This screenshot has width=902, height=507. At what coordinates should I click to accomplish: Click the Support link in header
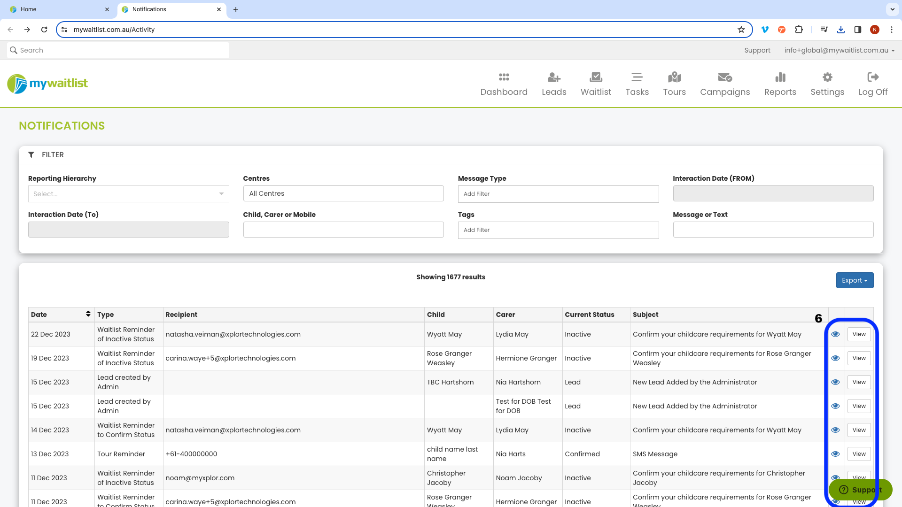tap(757, 50)
